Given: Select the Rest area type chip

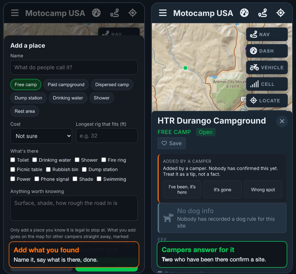Looking at the screenshot, I should click(25, 111).
